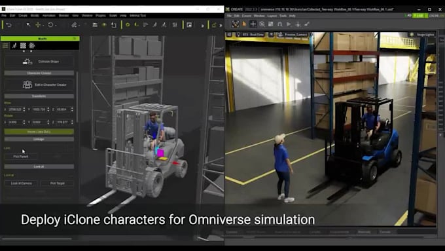445x251 pixels.
Task: Open the Layout menu in Omniverse Create
Action: point(272,16)
